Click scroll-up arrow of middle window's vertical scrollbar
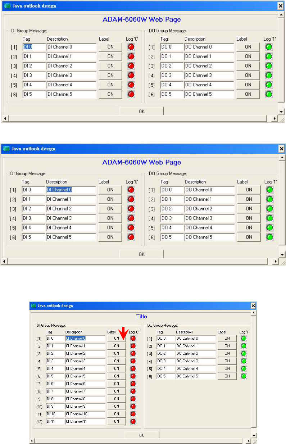The height and width of the screenshot is (444, 286). coord(282,158)
